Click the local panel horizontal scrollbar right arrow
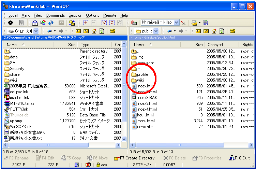This screenshot has width=256, height=170. [118, 145]
